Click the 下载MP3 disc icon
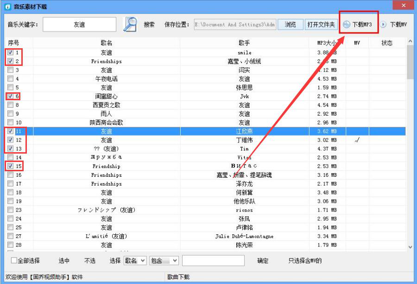417x284 pixels. click(346, 25)
